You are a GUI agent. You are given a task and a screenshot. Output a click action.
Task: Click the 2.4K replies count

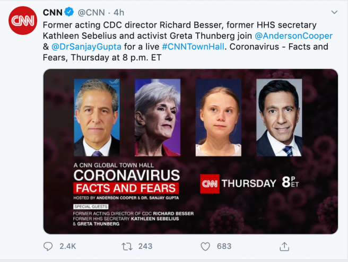[67, 246]
